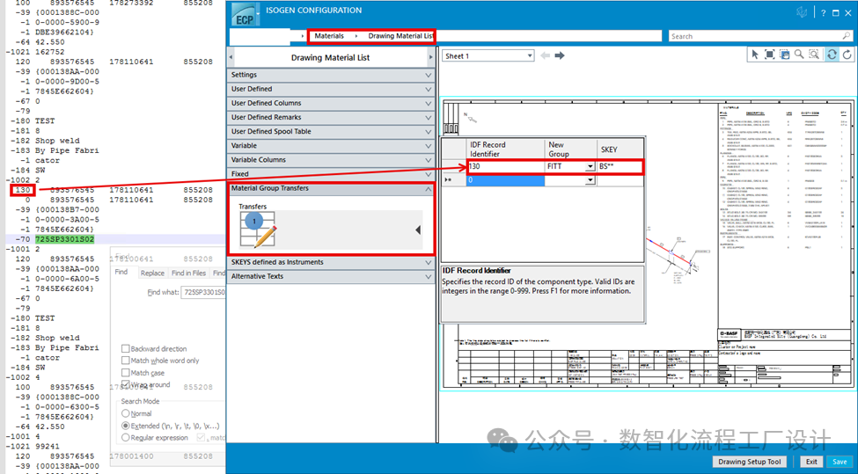Collapse the Material Group Transfers section
The width and height of the screenshot is (858, 474).
pyautogui.click(x=331, y=188)
